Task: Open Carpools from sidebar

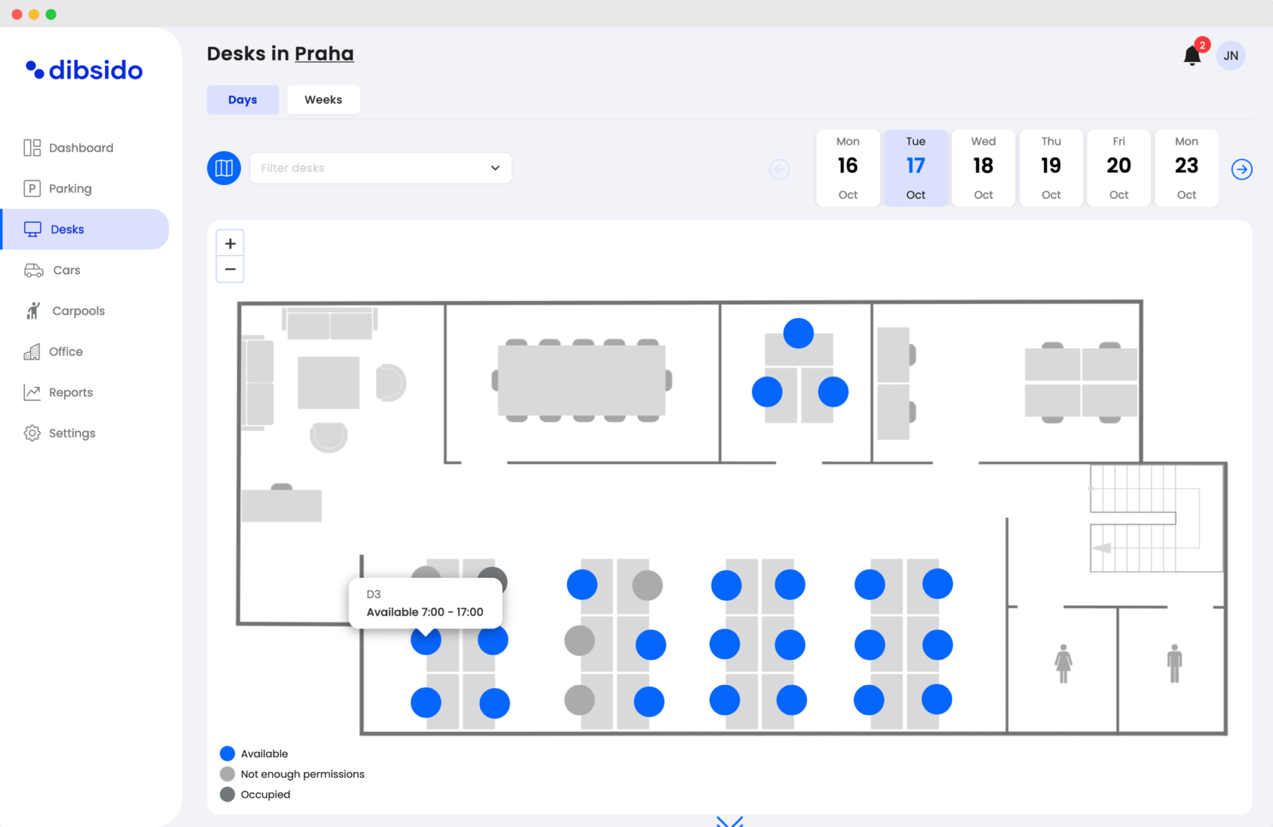Action: point(78,311)
